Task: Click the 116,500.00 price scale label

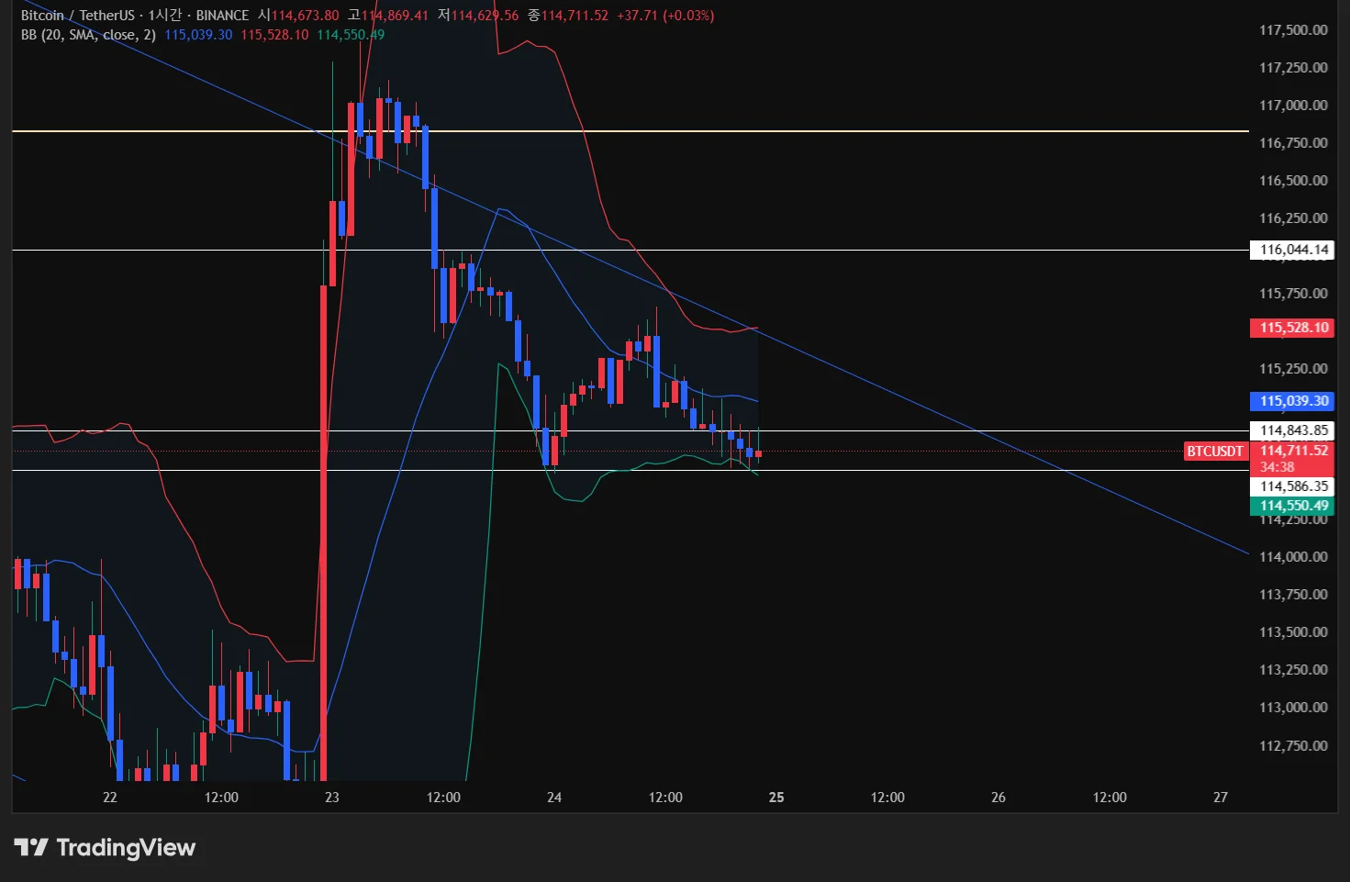Action: 1293,181
